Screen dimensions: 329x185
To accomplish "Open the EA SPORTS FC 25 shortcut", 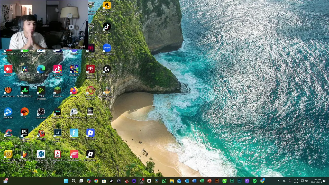I will [24, 92].
